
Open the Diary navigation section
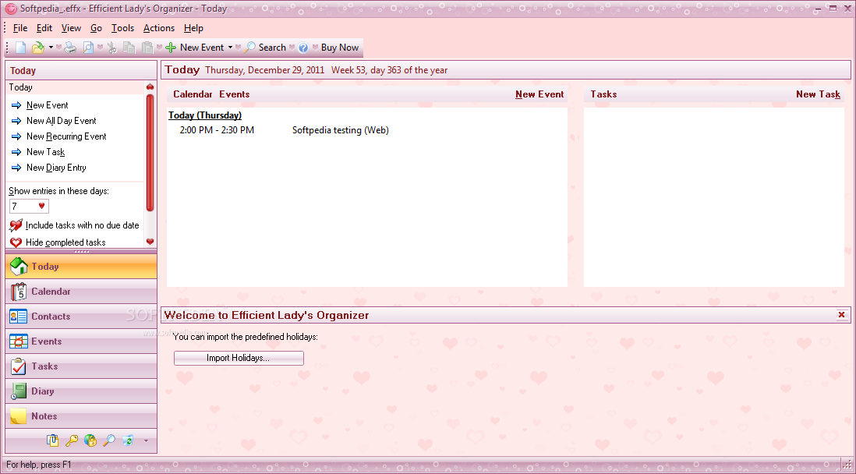(81, 391)
